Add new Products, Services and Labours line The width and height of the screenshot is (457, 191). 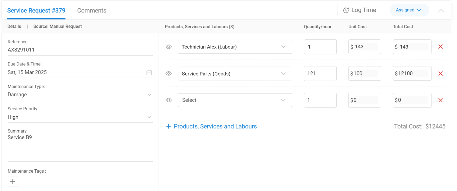pyautogui.click(x=211, y=126)
